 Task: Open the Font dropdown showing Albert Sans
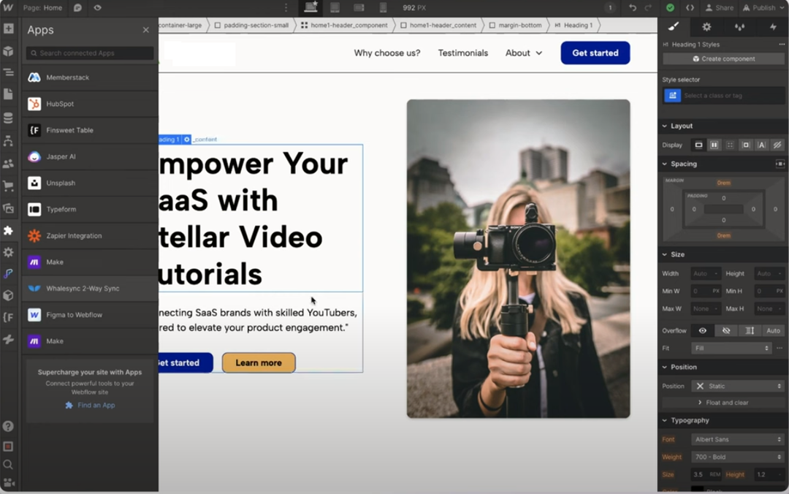click(738, 440)
